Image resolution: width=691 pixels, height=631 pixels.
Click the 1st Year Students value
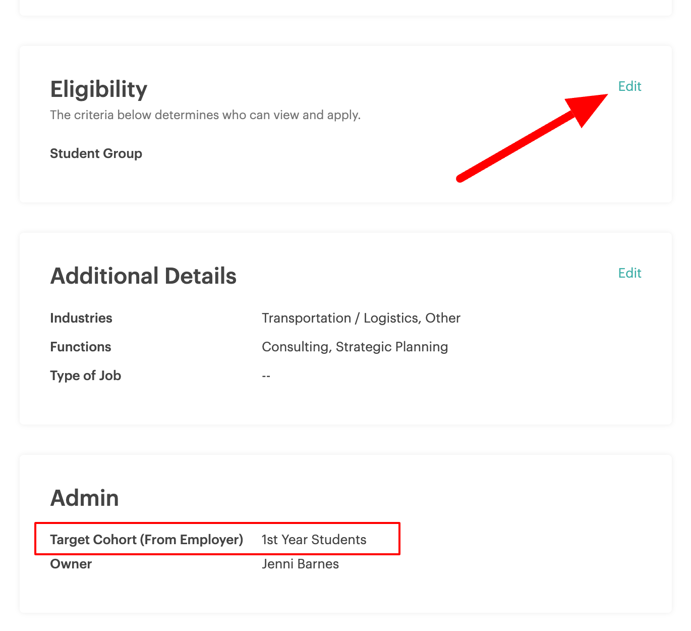[x=314, y=540]
